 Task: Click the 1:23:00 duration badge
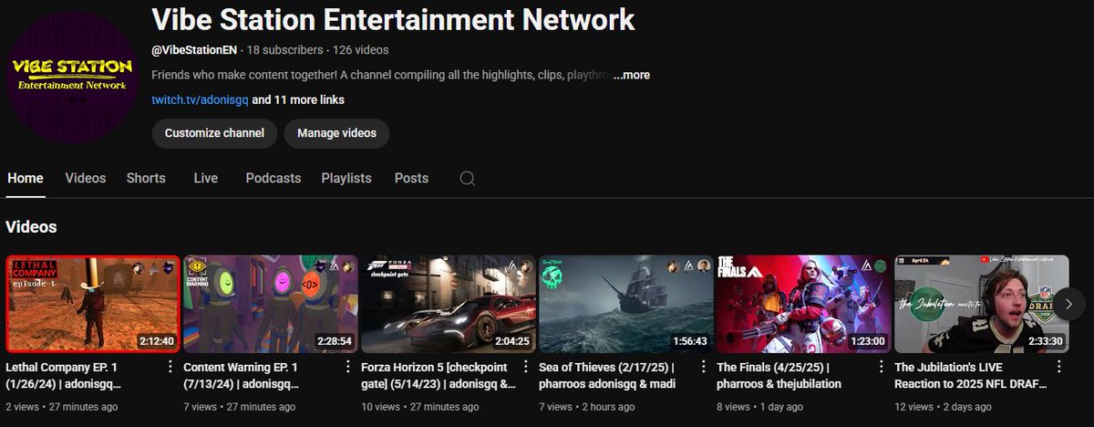tap(869, 341)
